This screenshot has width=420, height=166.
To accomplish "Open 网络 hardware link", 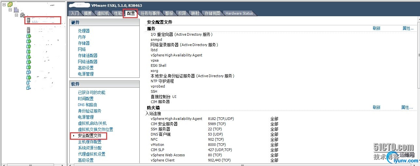I will 82,49.
